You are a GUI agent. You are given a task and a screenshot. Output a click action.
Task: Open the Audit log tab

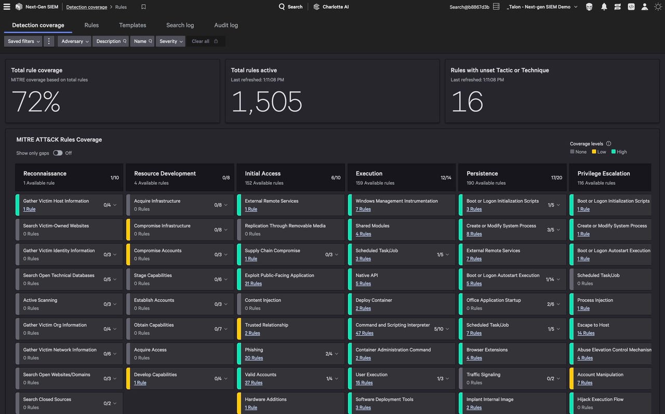[226, 25]
